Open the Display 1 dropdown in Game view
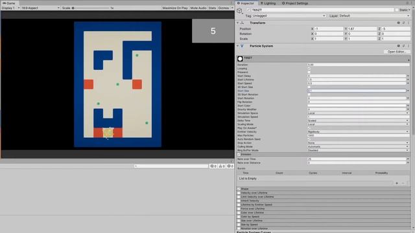The width and height of the screenshot is (415, 233). 10,8
